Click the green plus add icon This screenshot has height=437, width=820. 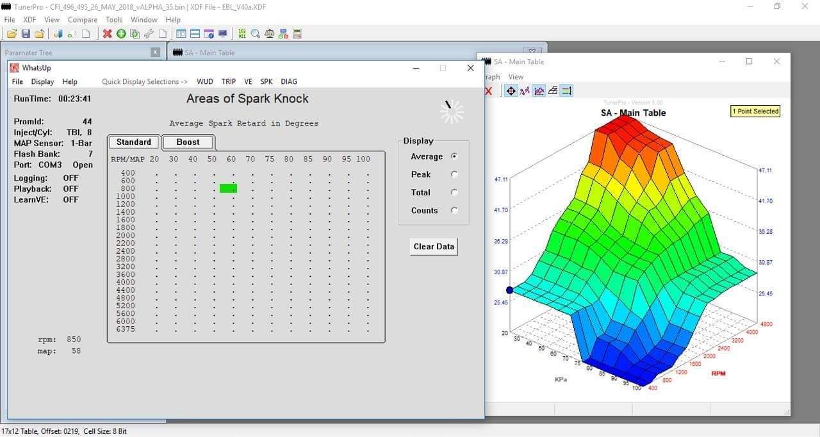pos(121,33)
